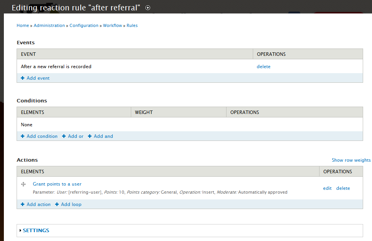
Task: Open the Workflow breadcrumb link
Action: [112, 25]
